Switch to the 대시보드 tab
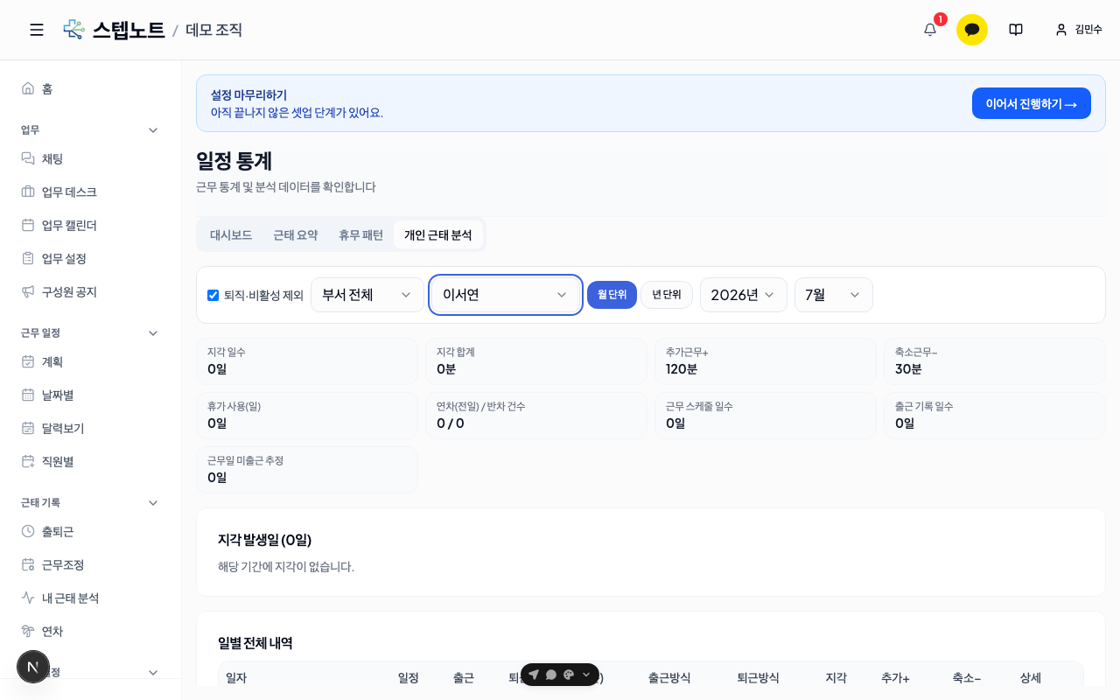The image size is (1120, 700). (231, 234)
